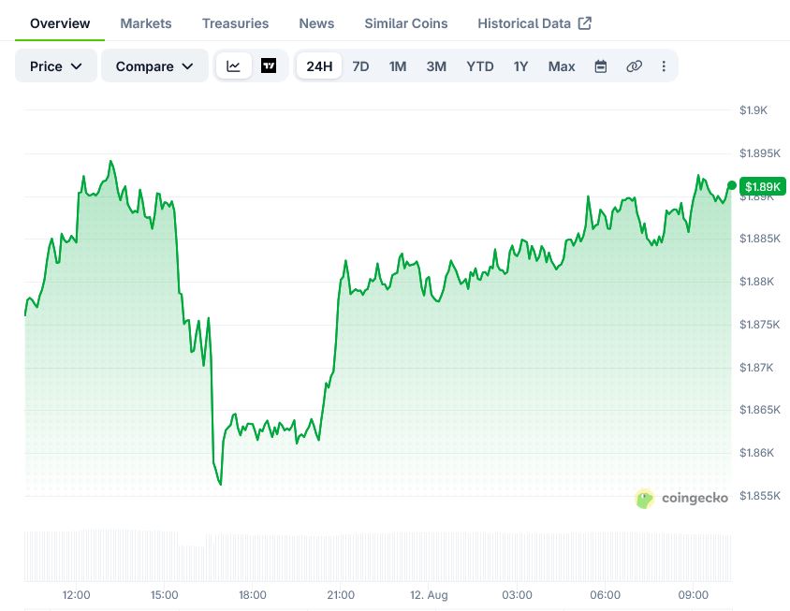Screen dimensions: 790x611
Task: Click the $1.895K axis label
Action: click(760, 153)
